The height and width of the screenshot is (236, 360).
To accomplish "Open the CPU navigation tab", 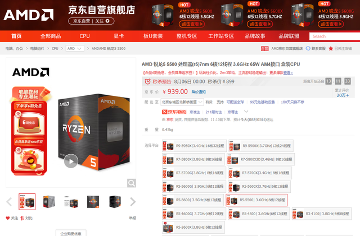I will [84, 36].
